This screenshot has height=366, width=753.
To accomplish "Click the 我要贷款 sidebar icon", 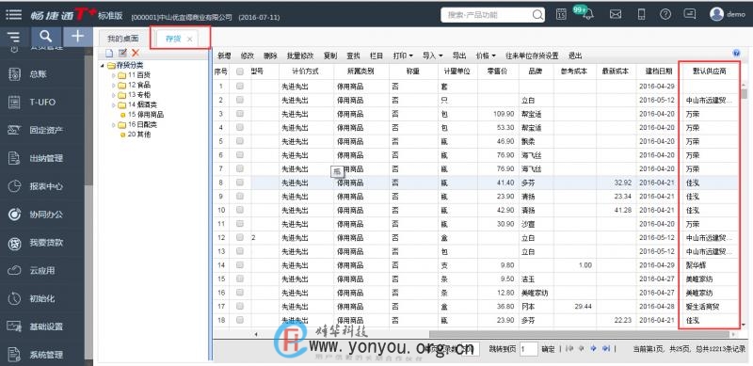I will click(14, 243).
